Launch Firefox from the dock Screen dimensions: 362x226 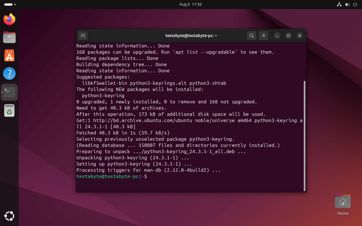pyautogui.click(x=9, y=19)
